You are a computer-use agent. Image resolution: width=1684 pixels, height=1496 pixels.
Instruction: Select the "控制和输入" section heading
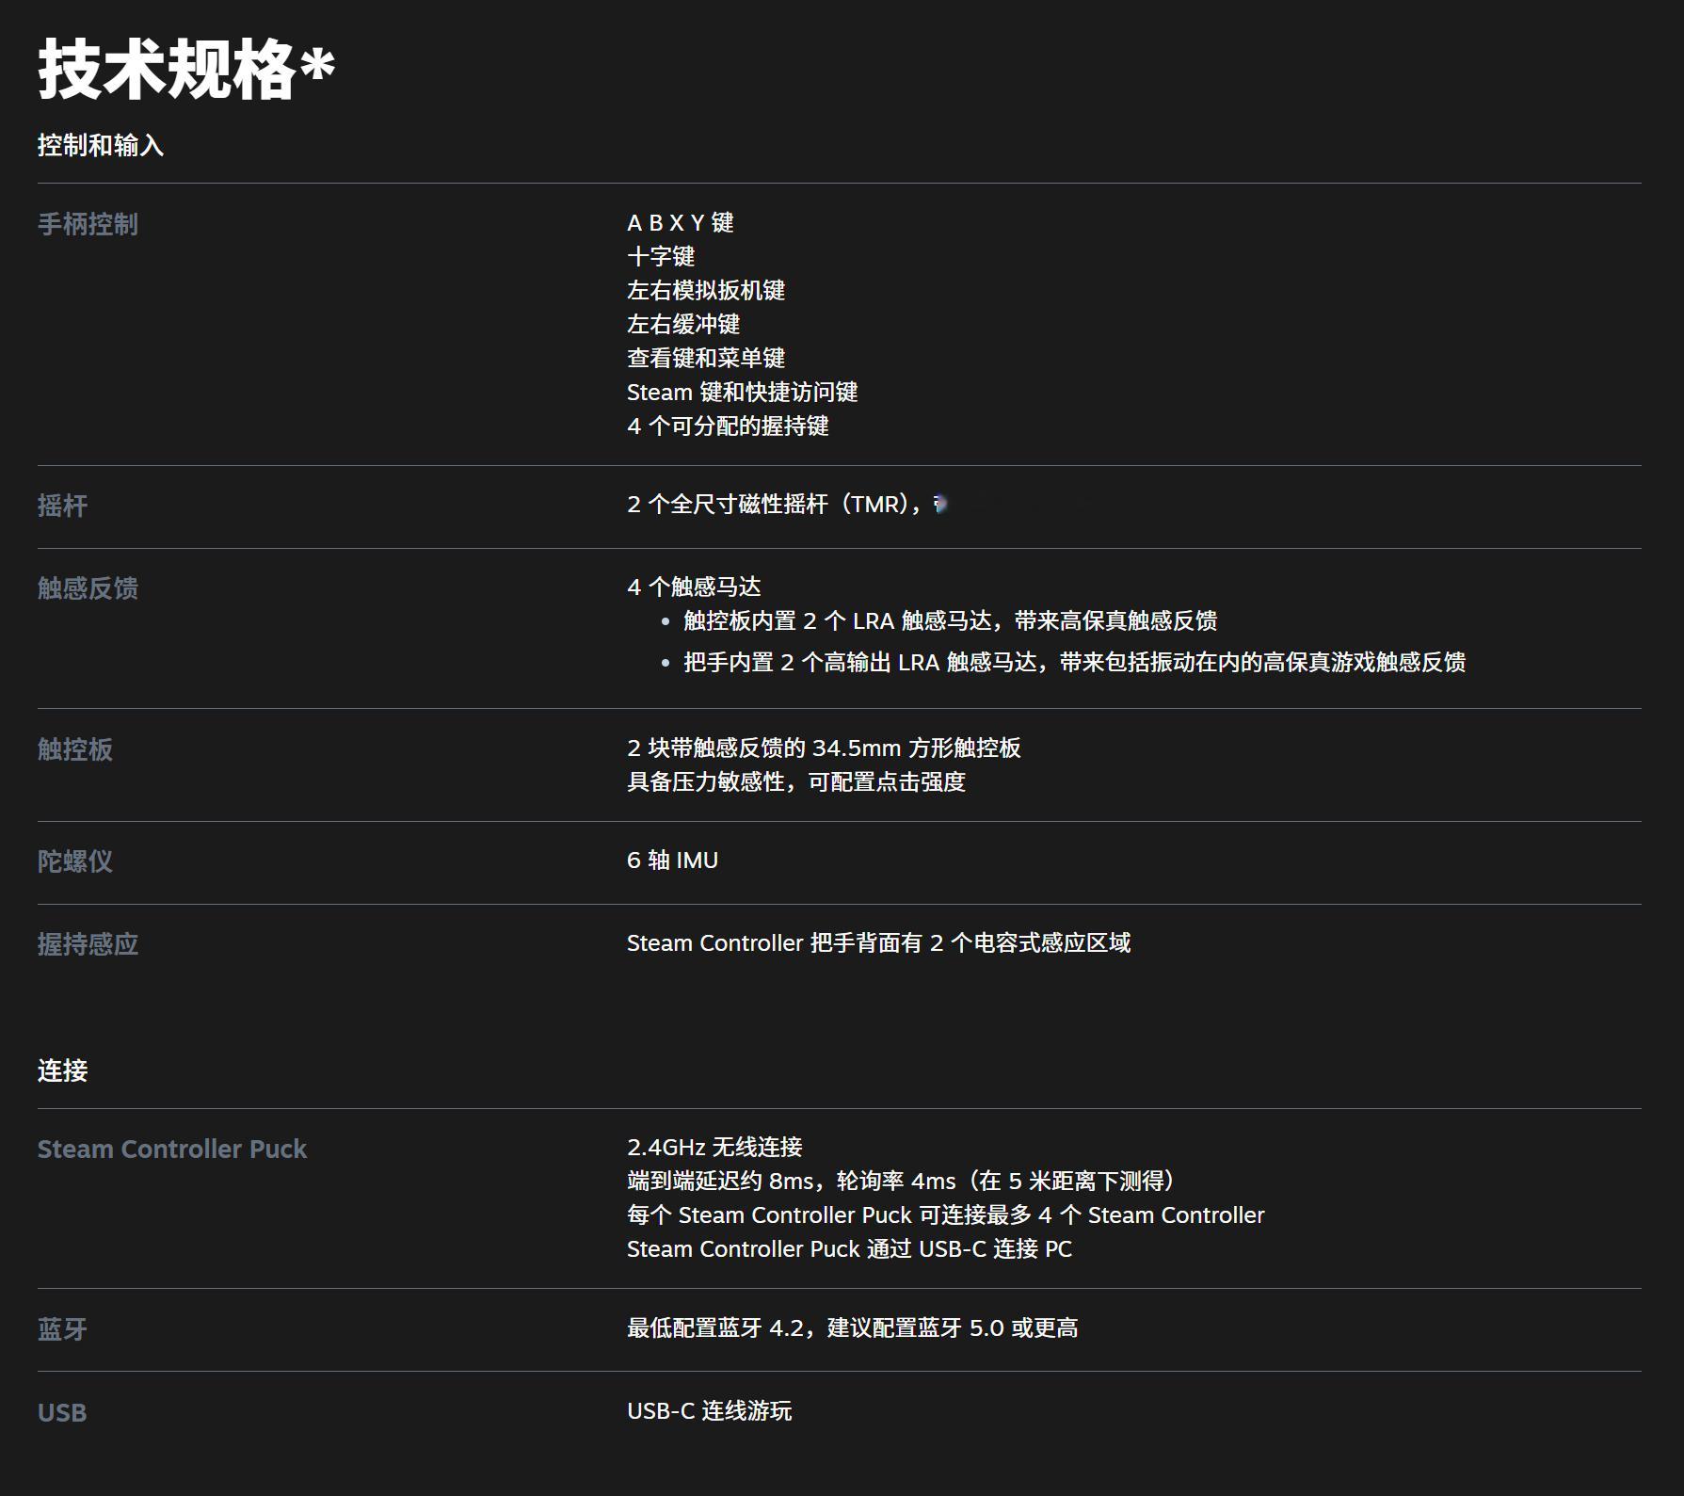click(x=101, y=145)
